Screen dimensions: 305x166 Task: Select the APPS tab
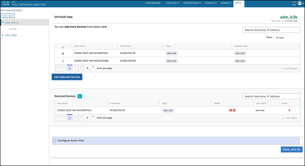tap(238, 3)
